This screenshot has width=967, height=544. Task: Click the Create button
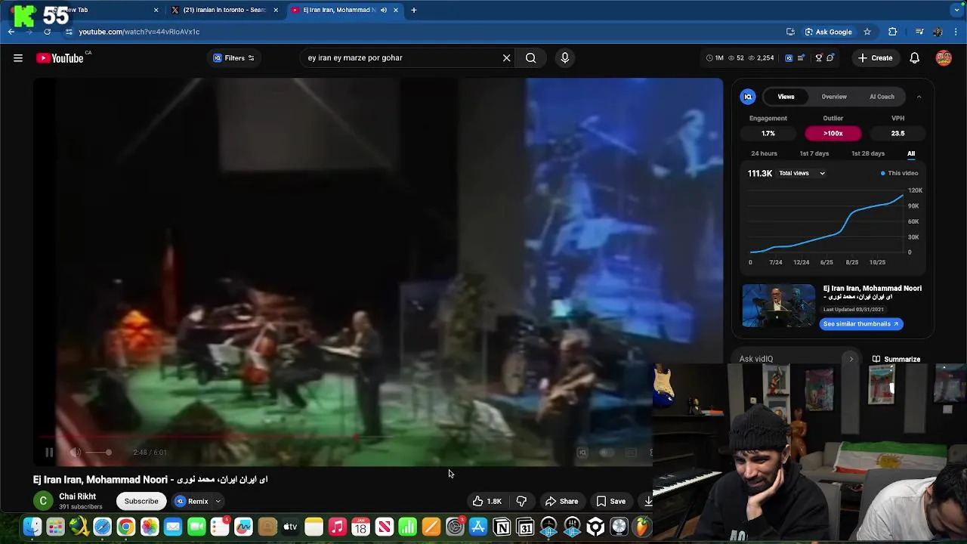click(x=875, y=58)
